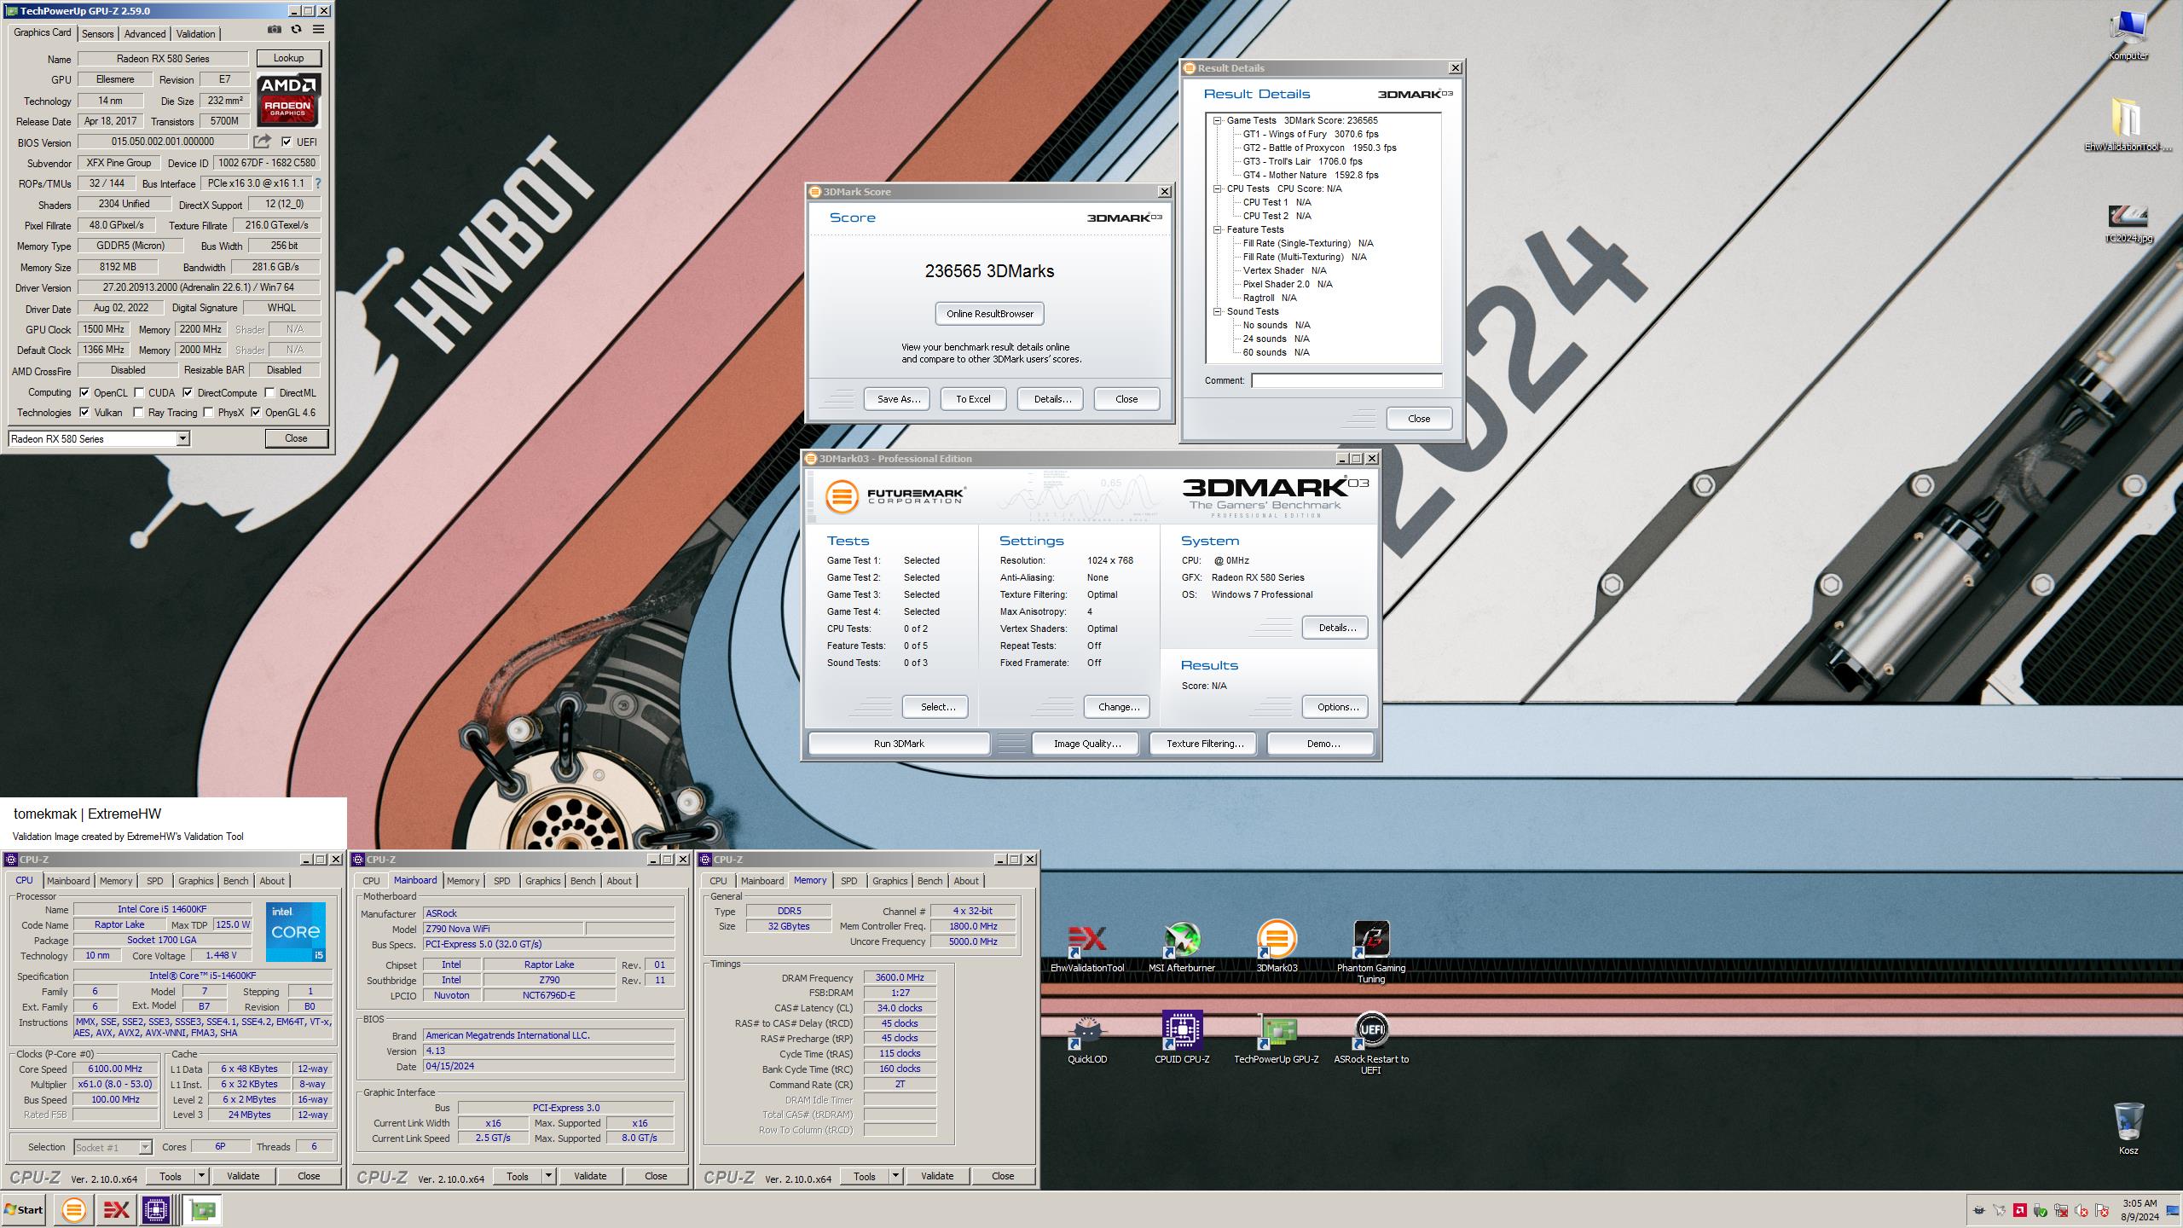Launch the TechPowerUp GPU-Z desktop shortcut
Image resolution: width=2183 pixels, height=1228 pixels.
(x=1277, y=1038)
